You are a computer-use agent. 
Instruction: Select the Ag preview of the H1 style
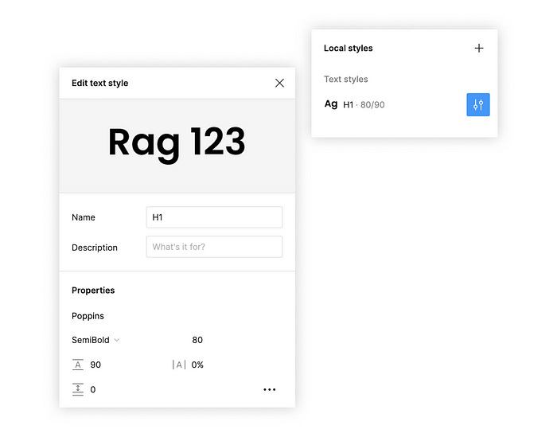(331, 104)
